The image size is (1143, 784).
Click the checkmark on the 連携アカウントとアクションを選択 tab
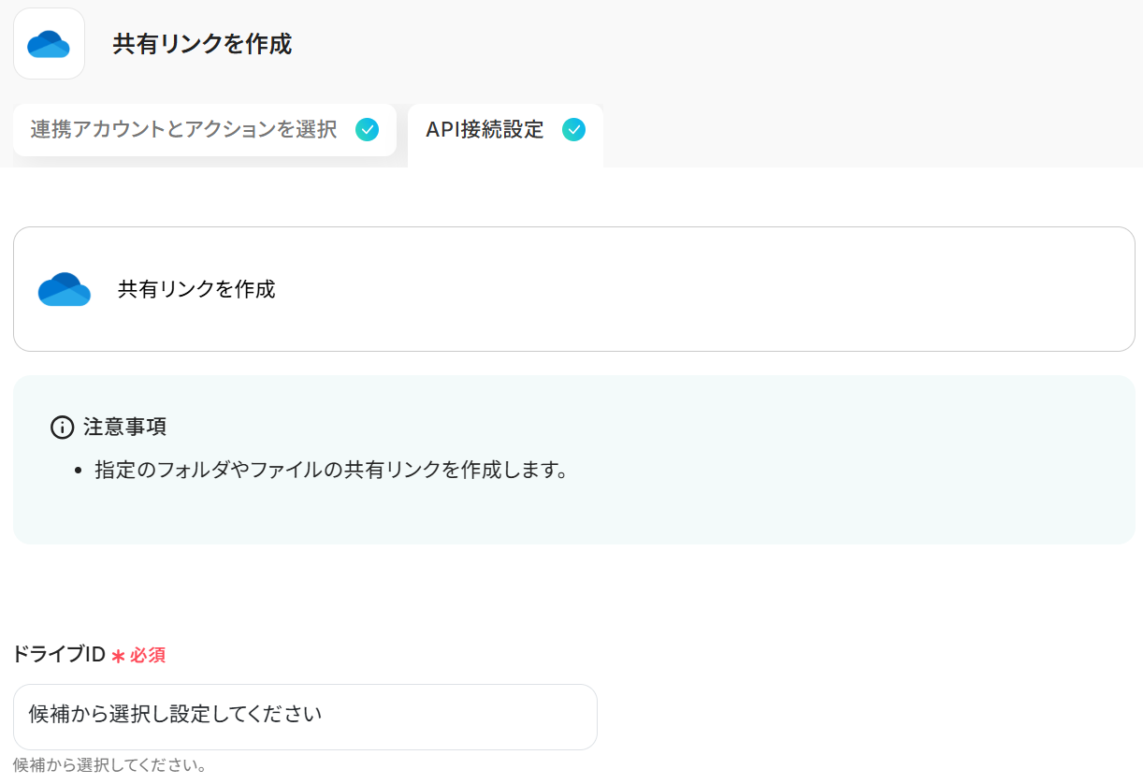(368, 130)
